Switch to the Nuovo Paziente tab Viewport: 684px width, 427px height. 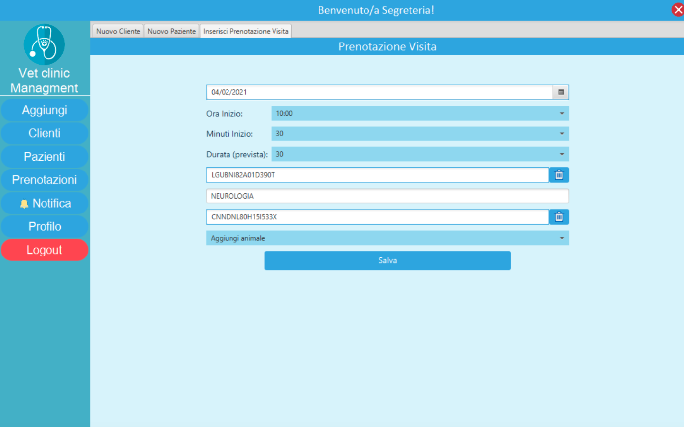[171, 31]
